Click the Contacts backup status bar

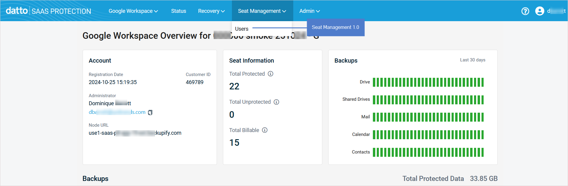(x=428, y=152)
